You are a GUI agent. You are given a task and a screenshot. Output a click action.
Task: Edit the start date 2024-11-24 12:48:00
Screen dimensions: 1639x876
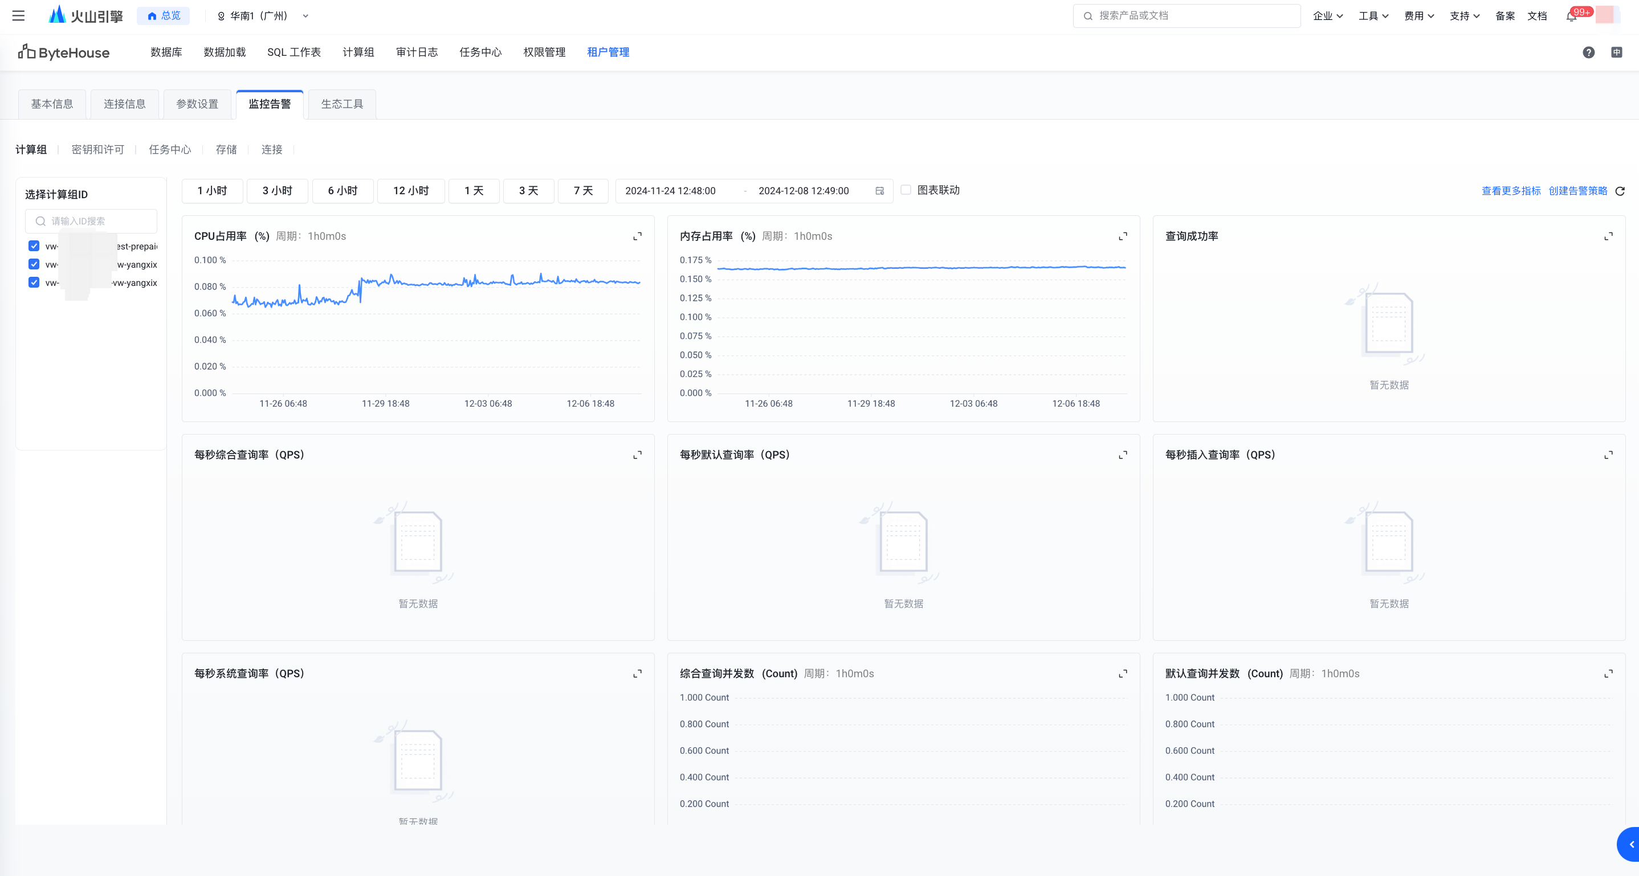click(671, 191)
